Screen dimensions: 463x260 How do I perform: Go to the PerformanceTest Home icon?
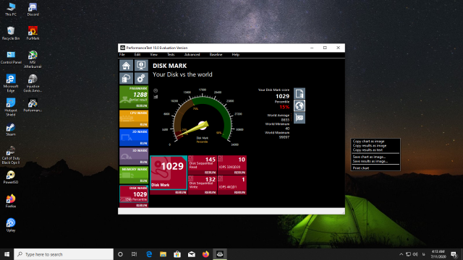coord(126,66)
